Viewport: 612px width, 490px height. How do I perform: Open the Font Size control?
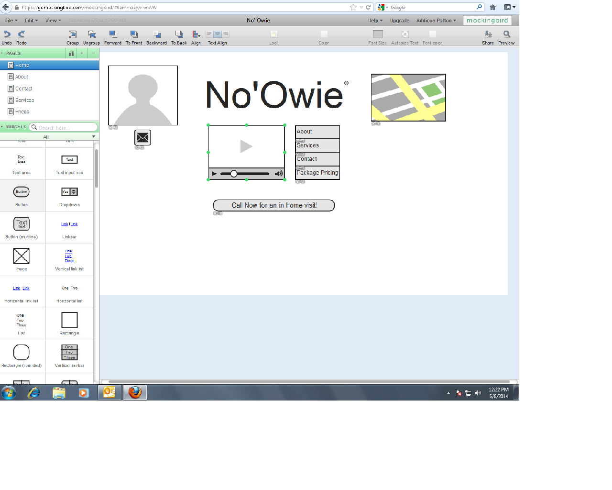(x=378, y=34)
